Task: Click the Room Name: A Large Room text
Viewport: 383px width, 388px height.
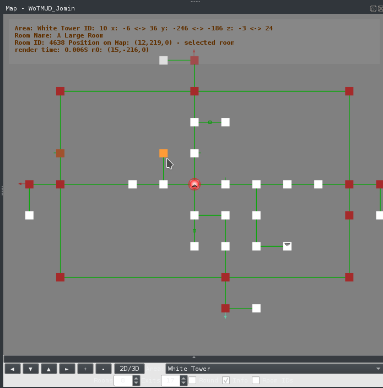Action: pos(59,35)
